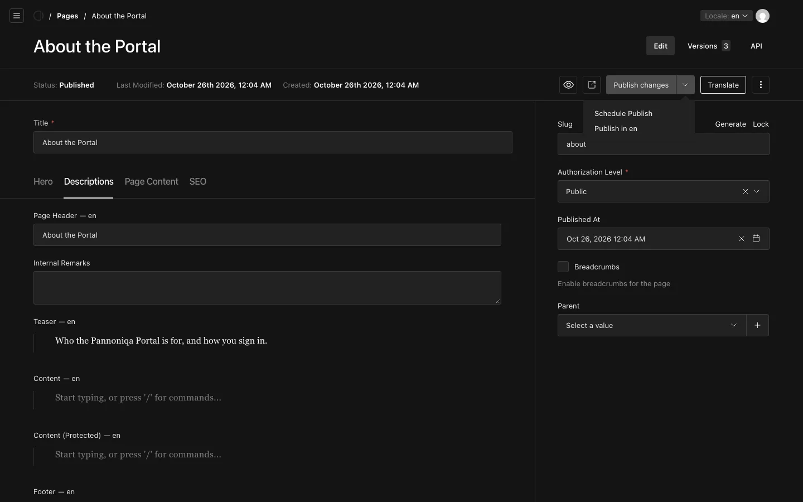Viewport: 803px width, 502px height.
Task: Focus the Page Header input field
Action: (267, 235)
